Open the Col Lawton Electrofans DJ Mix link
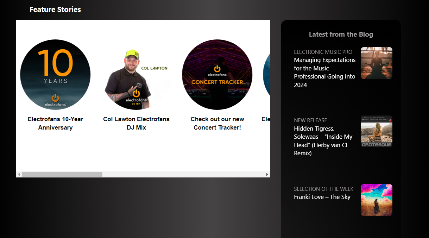The width and height of the screenshot is (429, 238). coord(136,123)
